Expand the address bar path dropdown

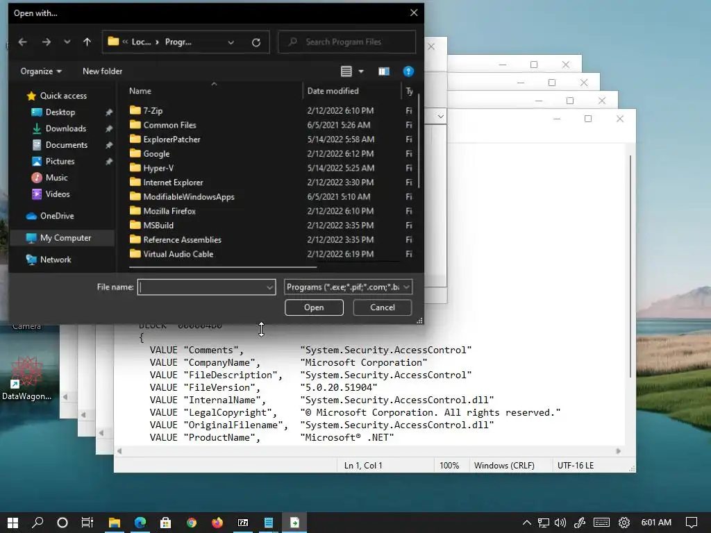coord(231,42)
